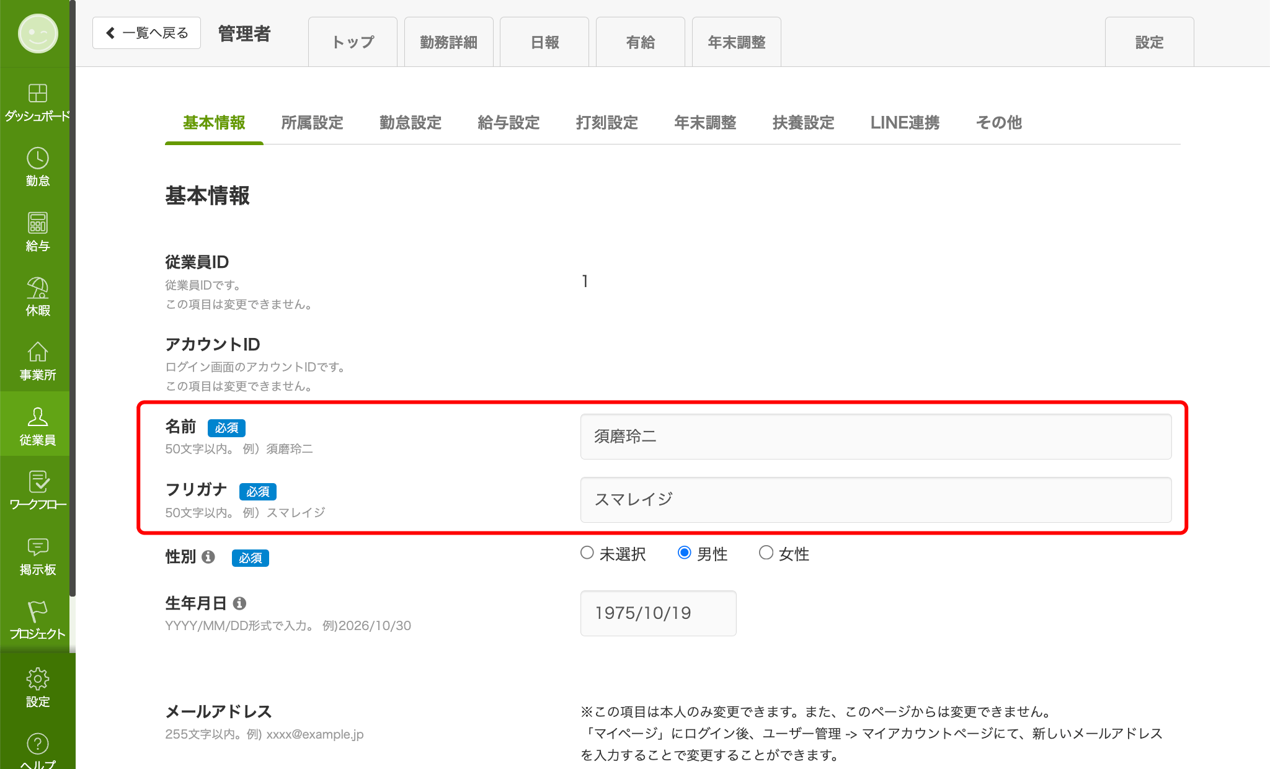
Task: Switch to the LINE連携 sub-tab
Action: point(905,123)
